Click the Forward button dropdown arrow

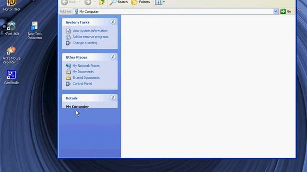[95, 2]
